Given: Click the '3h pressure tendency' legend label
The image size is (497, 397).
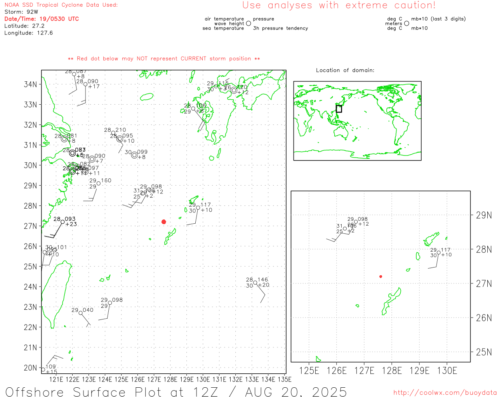Looking at the screenshot, I should (x=280, y=28).
